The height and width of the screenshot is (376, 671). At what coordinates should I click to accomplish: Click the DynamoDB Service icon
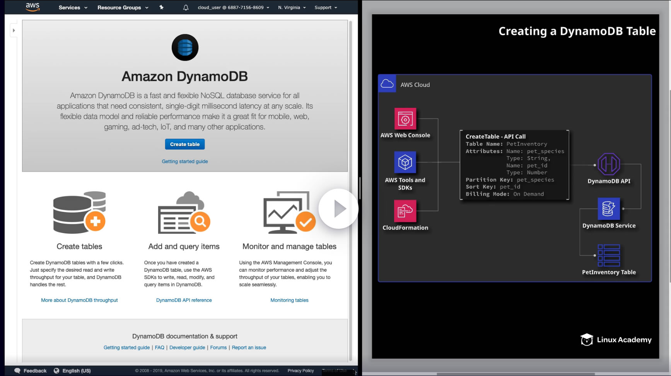(x=609, y=209)
